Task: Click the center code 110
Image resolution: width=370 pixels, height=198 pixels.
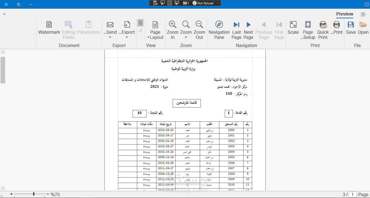Action: click(229, 93)
